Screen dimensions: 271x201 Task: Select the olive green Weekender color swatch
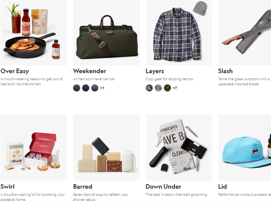click(76, 88)
